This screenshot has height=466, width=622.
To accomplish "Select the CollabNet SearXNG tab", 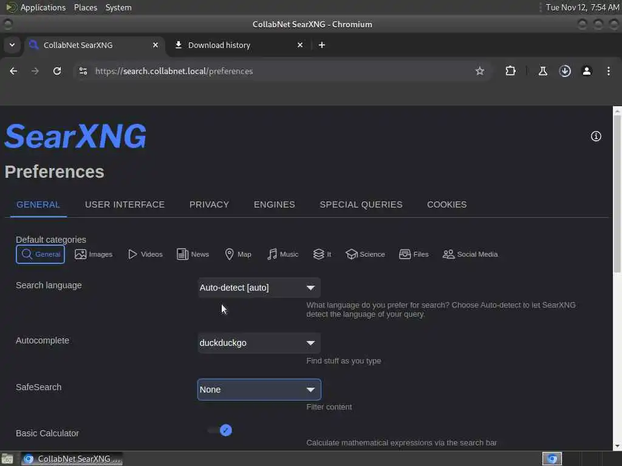I will tap(95, 45).
